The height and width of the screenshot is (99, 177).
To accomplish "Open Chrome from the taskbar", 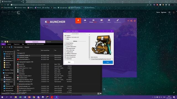I will point(34,97).
